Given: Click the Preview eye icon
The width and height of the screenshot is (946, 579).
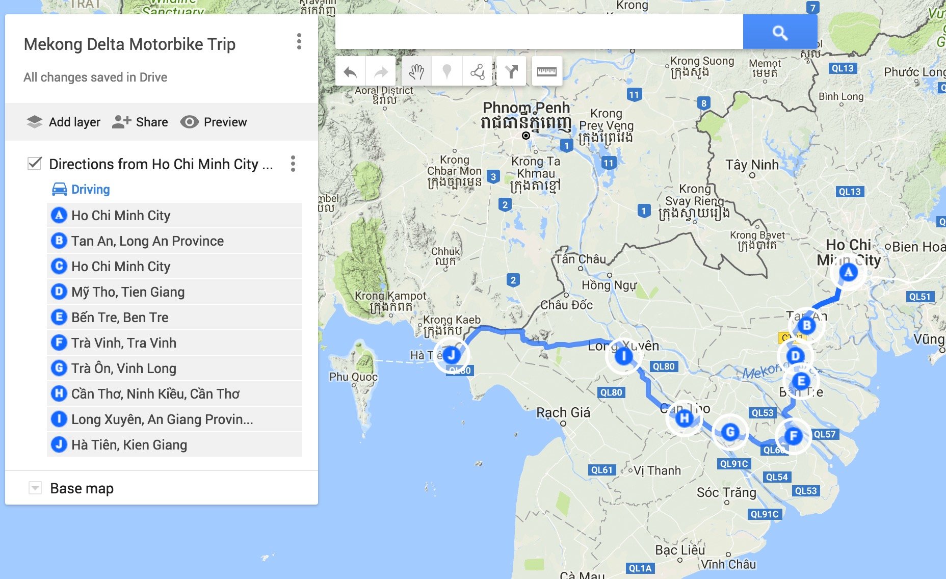Looking at the screenshot, I should tap(189, 122).
